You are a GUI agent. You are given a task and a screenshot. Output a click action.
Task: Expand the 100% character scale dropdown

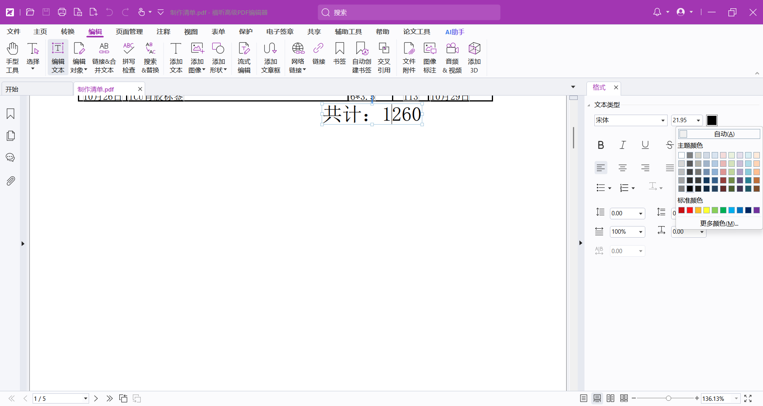click(x=641, y=232)
